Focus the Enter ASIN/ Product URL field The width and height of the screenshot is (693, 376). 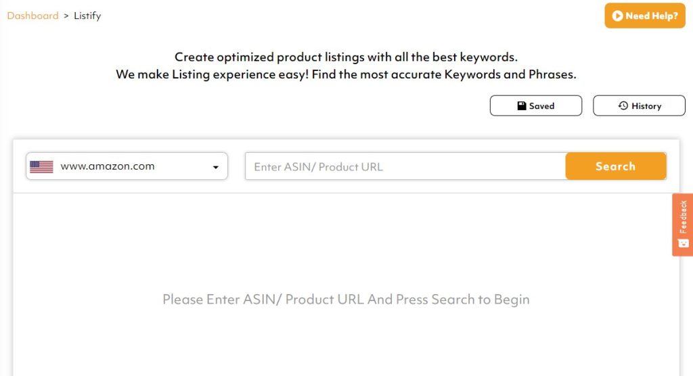(406, 166)
